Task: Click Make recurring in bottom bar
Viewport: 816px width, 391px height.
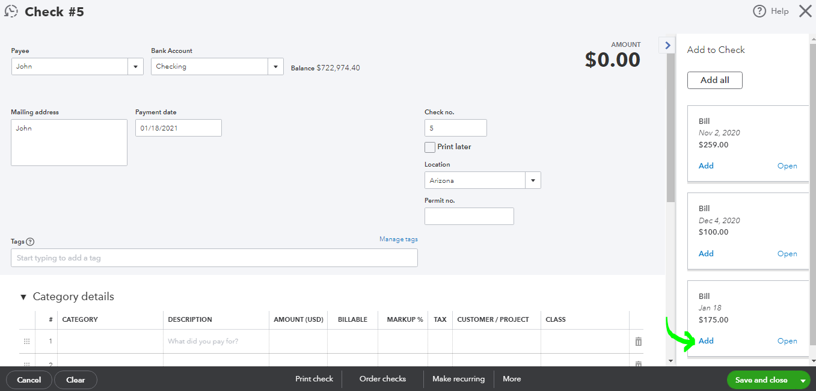Action: (x=458, y=379)
